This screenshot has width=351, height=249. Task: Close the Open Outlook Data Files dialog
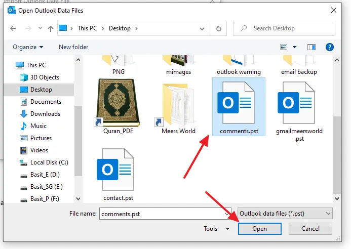tap(334, 10)
